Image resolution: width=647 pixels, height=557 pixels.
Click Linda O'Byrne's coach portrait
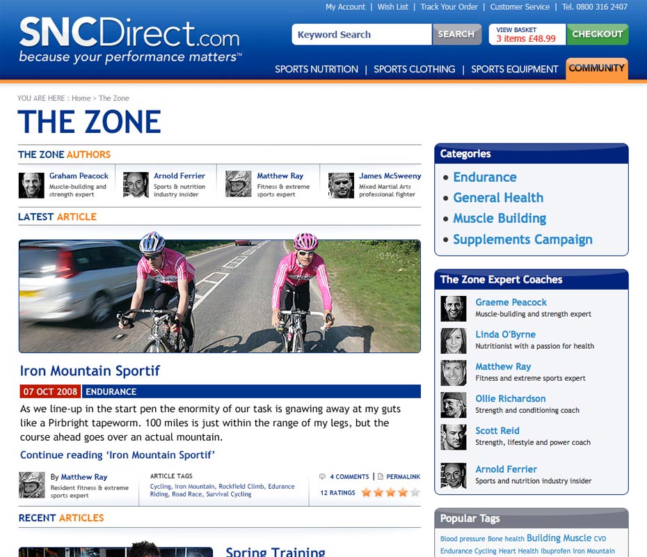coord(454,340)
